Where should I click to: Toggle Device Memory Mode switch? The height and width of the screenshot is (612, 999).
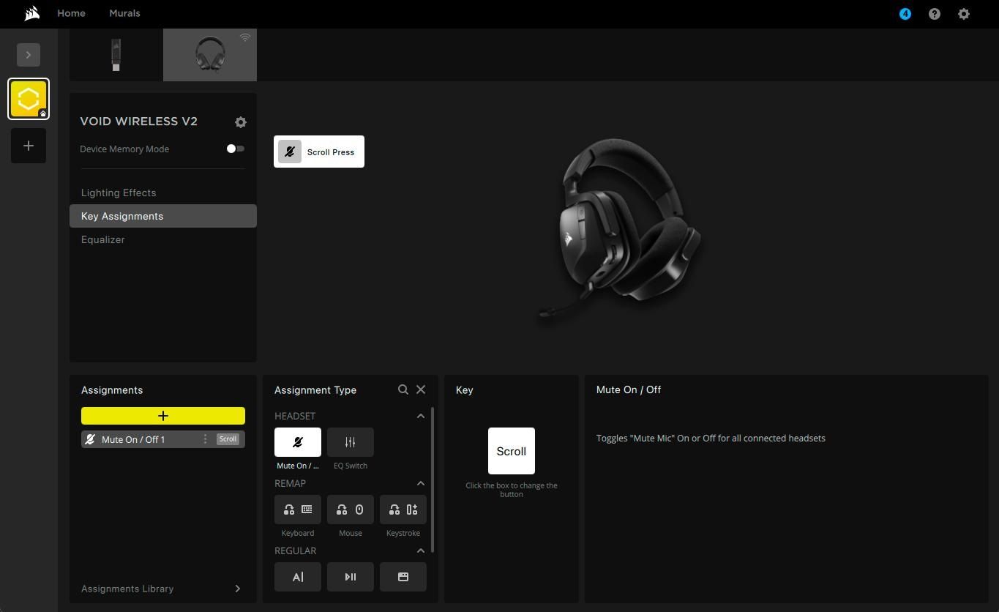pyautogui.click(x=235, y=149)
